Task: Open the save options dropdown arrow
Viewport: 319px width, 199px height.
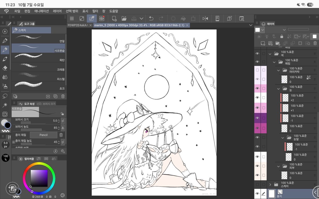Action: [141, 19]
